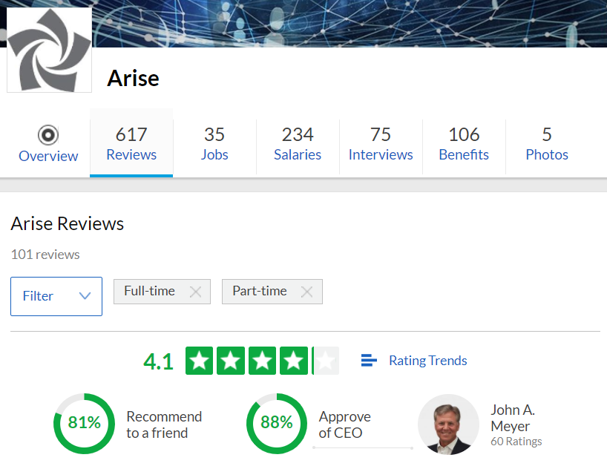Click the 88% CEO approval circle
The image size is (607, 469).
point(276,423)
